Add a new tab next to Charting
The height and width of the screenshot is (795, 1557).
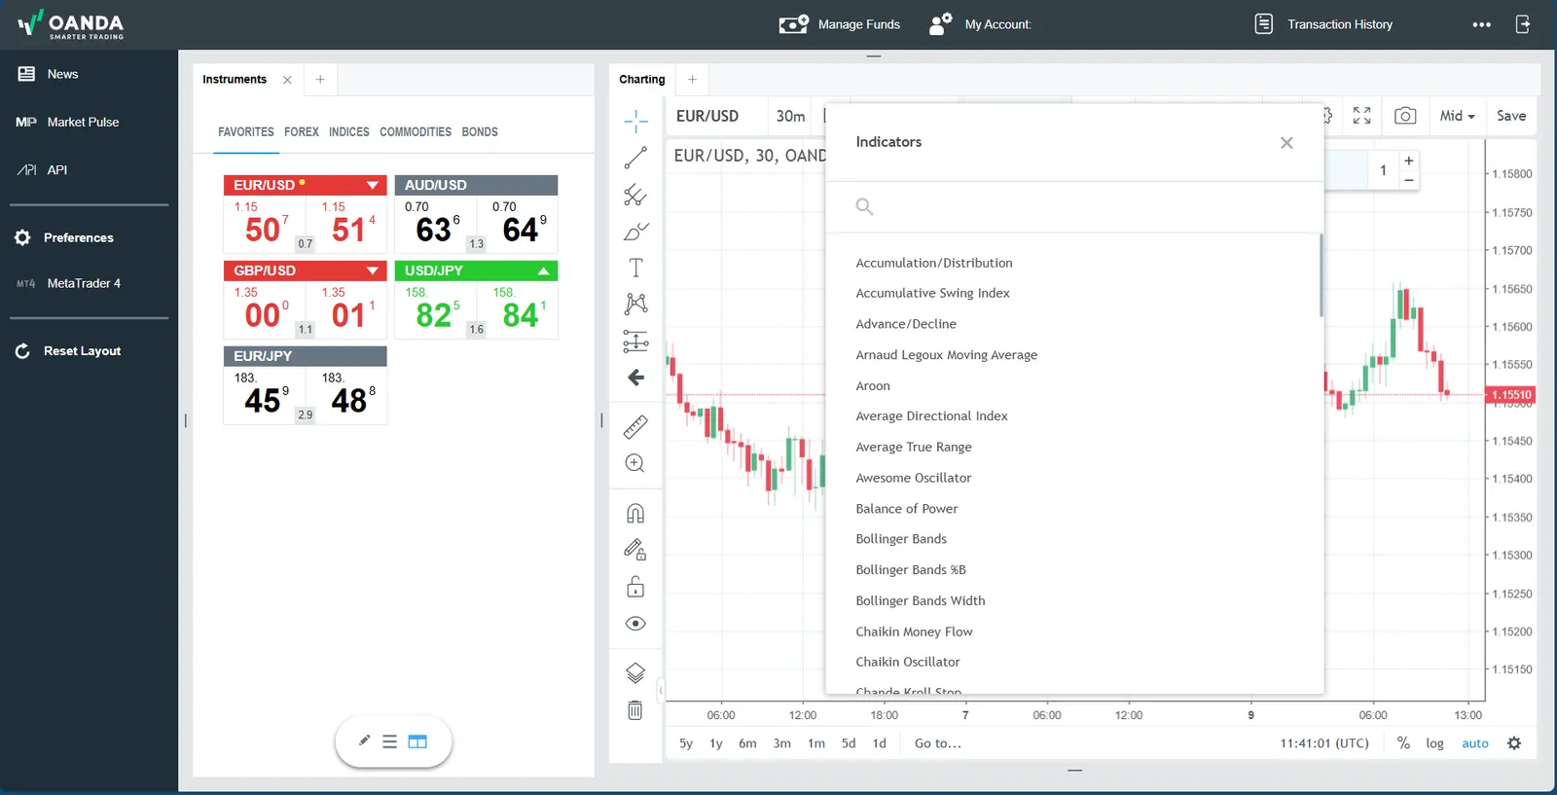tap(692, 80)
